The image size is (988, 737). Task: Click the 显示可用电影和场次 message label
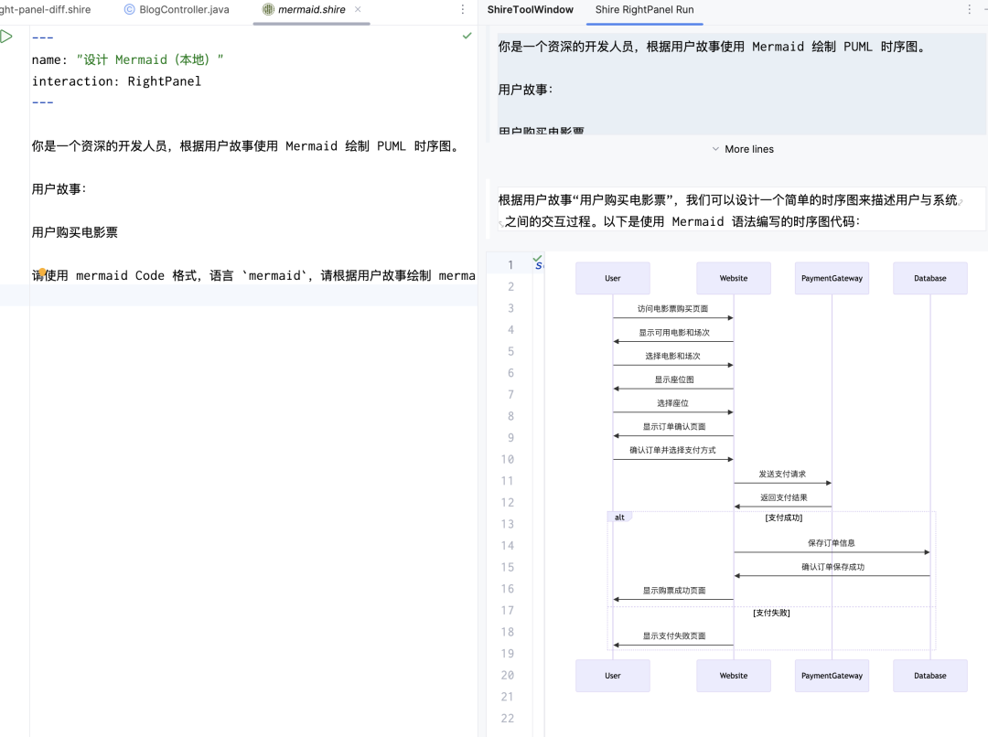(x=674, y=333)
